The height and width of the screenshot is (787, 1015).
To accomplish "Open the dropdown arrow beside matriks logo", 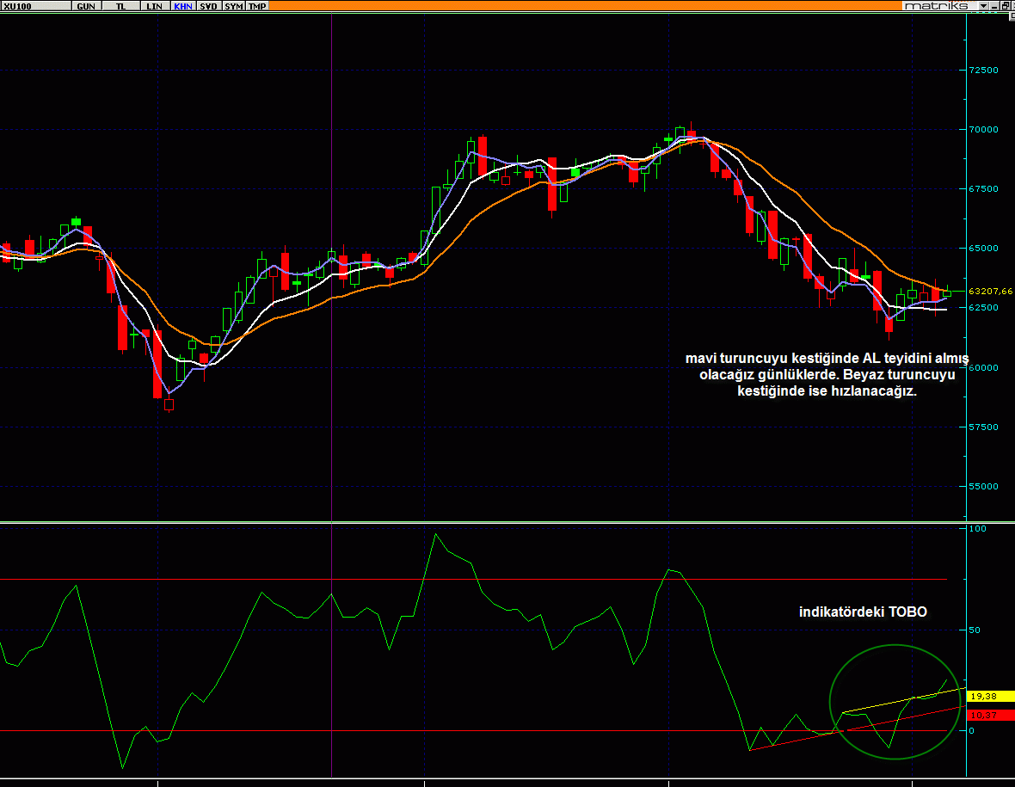I will point(984,6).
